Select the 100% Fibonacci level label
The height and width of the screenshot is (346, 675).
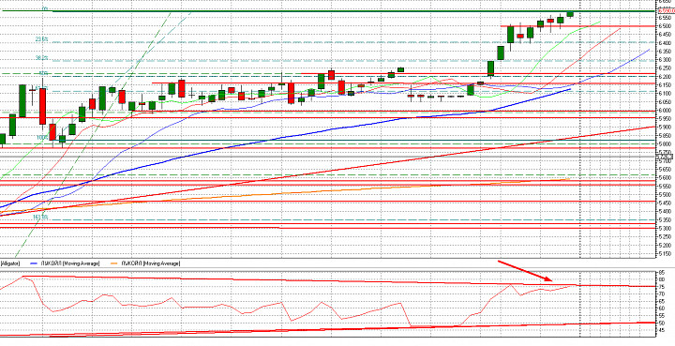[42, 138]
